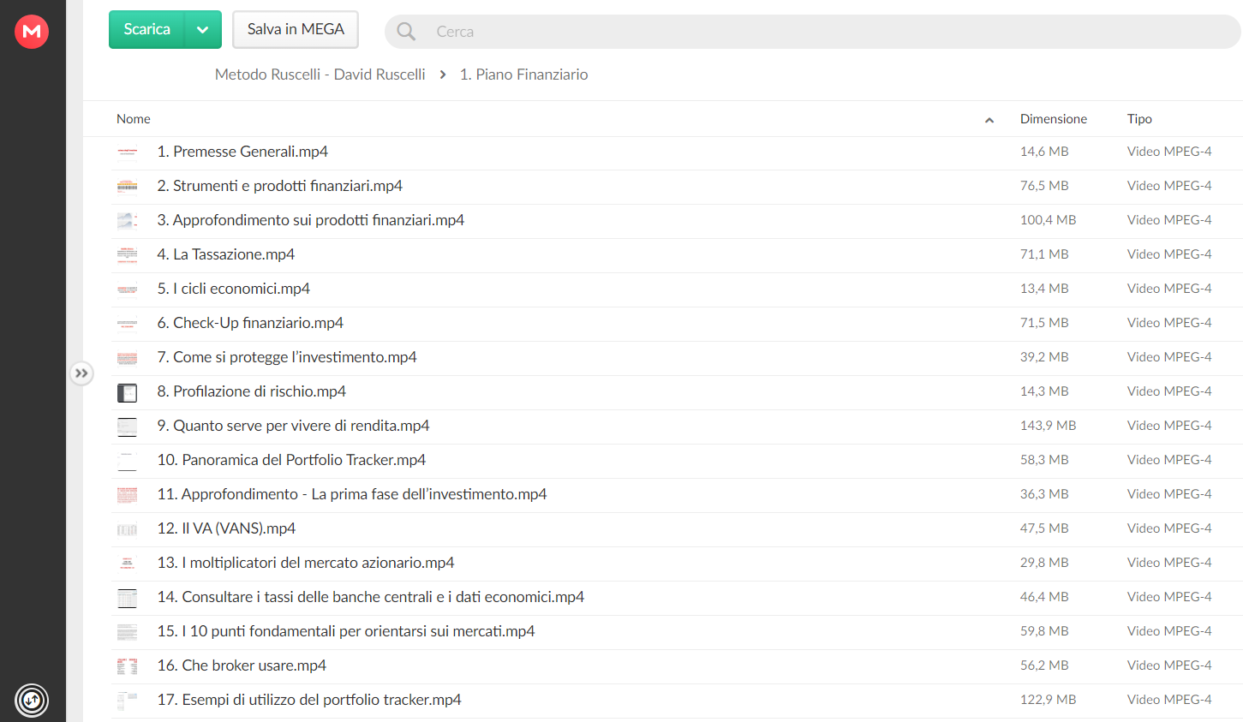Click thumbnail of 8. Profilazione di rischio.mp4
Image resolution: width=1243 pixels, height=722 pixels.
click(127, 393)
